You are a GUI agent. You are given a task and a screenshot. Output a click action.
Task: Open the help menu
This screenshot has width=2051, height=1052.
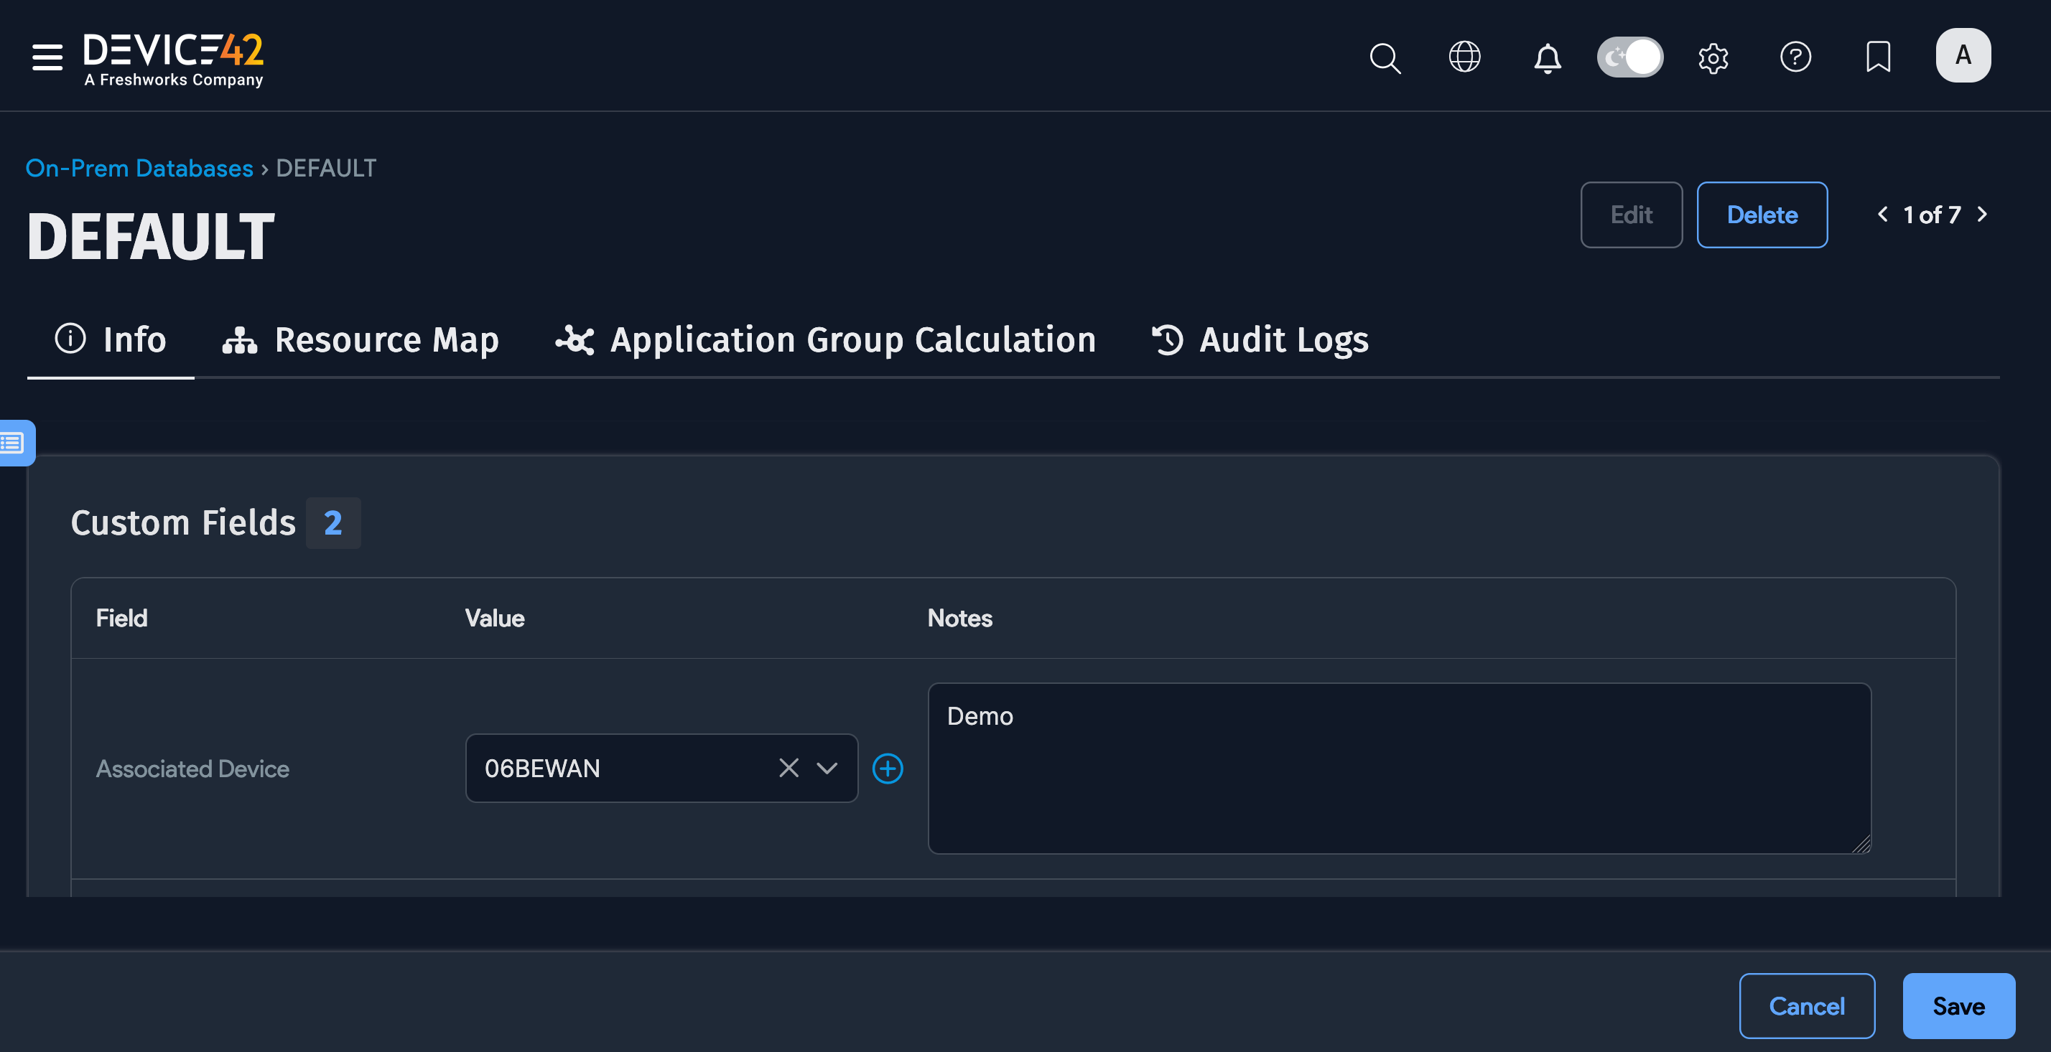tap(1796, 57)
